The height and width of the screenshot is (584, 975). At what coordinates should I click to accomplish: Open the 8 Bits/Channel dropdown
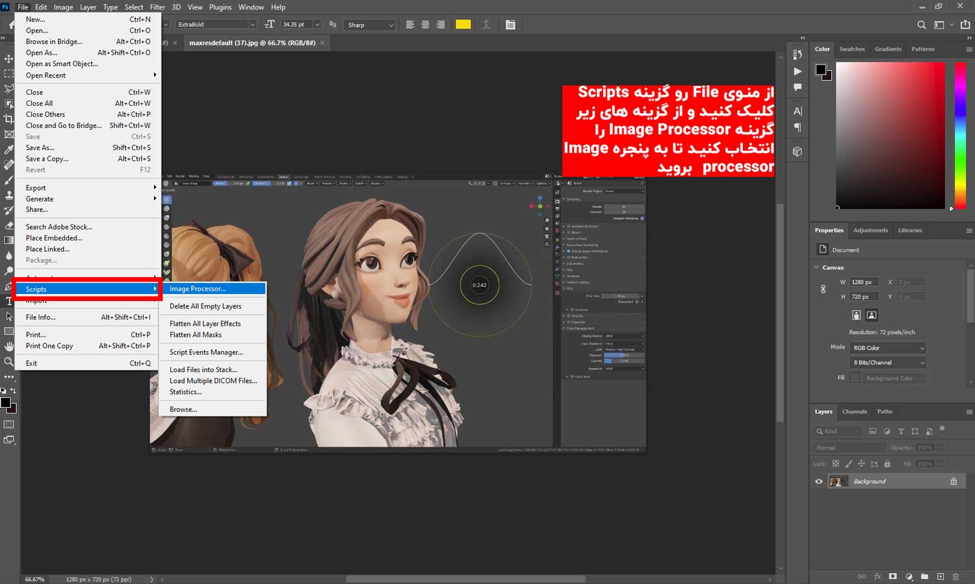click(x=888, y=362)
